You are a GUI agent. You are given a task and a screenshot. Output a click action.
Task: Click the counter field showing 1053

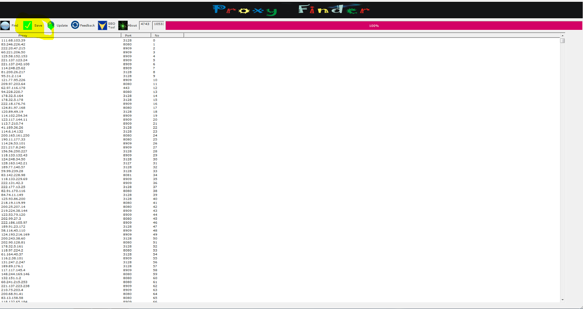[159, 25]
